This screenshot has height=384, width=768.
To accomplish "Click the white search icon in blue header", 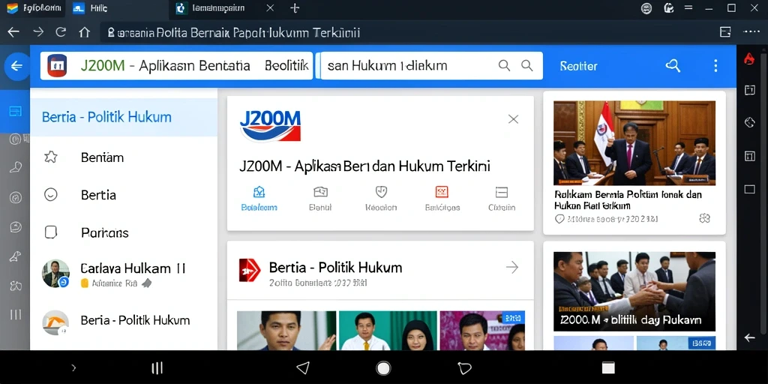I will pyautogui.click(x=673, y=66).
